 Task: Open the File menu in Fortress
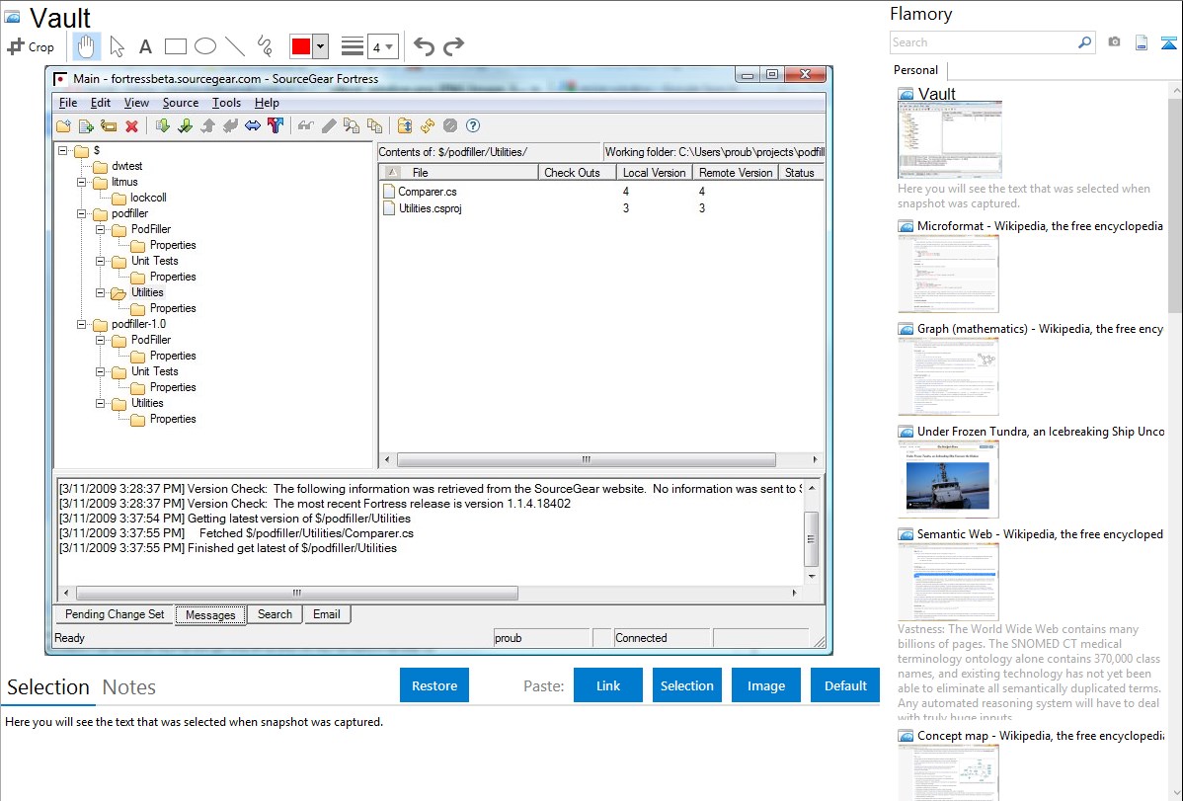[68, 103]
